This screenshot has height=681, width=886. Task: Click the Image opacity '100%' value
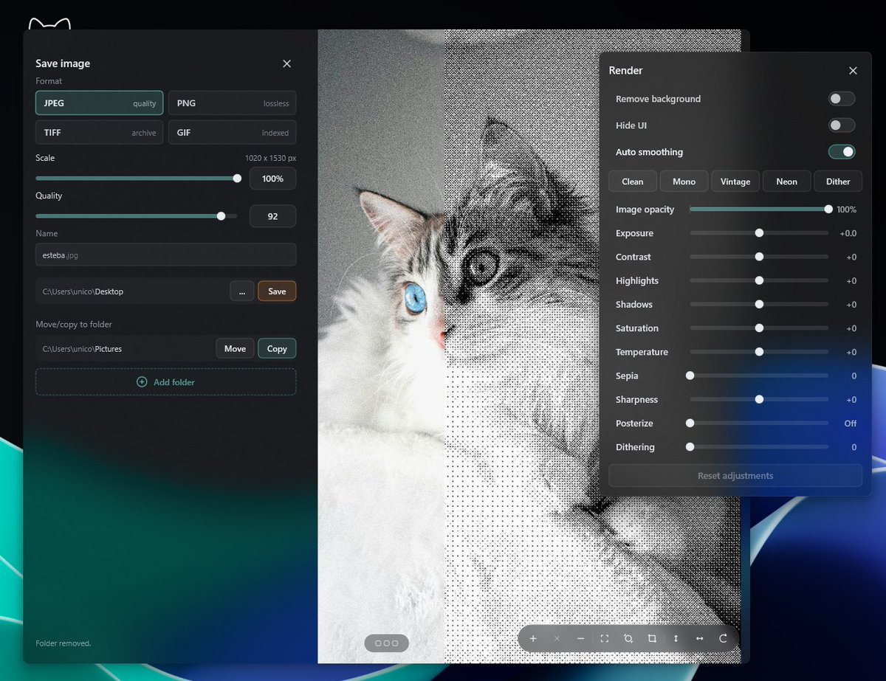846,210
